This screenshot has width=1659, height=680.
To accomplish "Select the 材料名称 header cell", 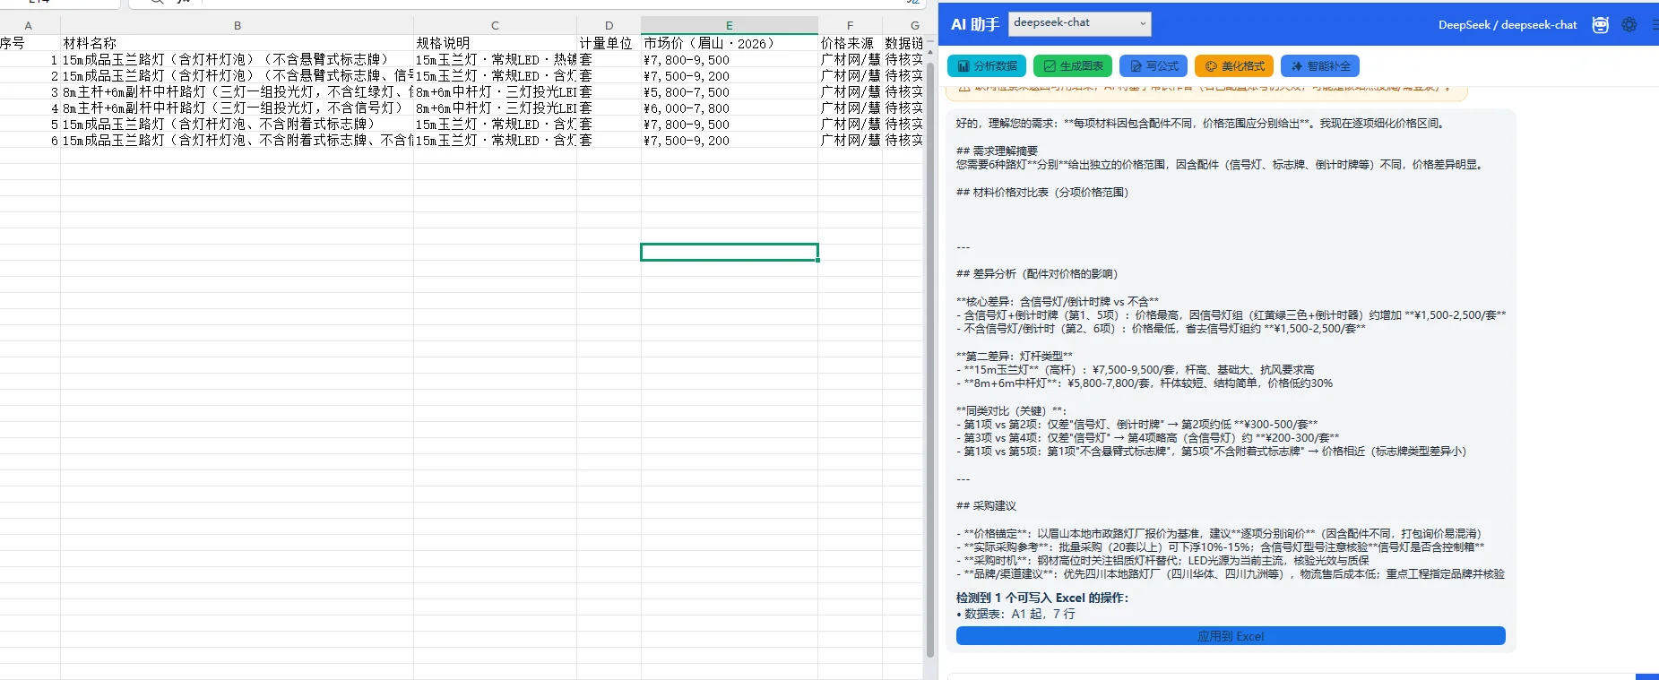I will point(237,43).
